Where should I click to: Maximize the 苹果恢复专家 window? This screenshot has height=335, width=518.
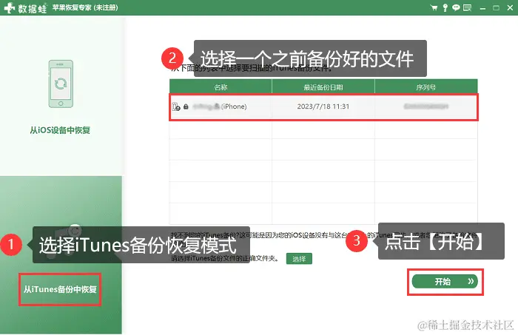click(x=496, y=8)
